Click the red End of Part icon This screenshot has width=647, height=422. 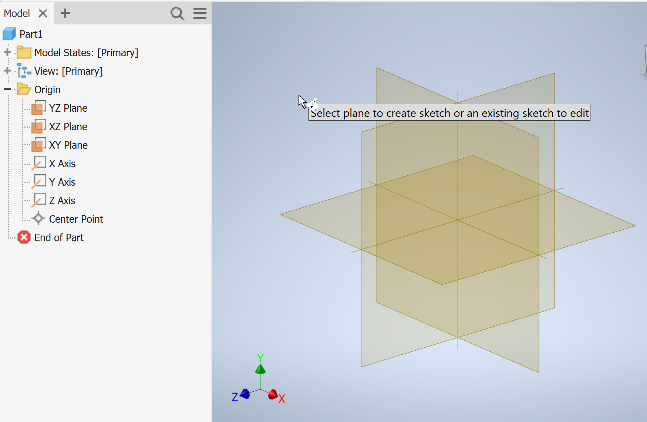point(24,237)
